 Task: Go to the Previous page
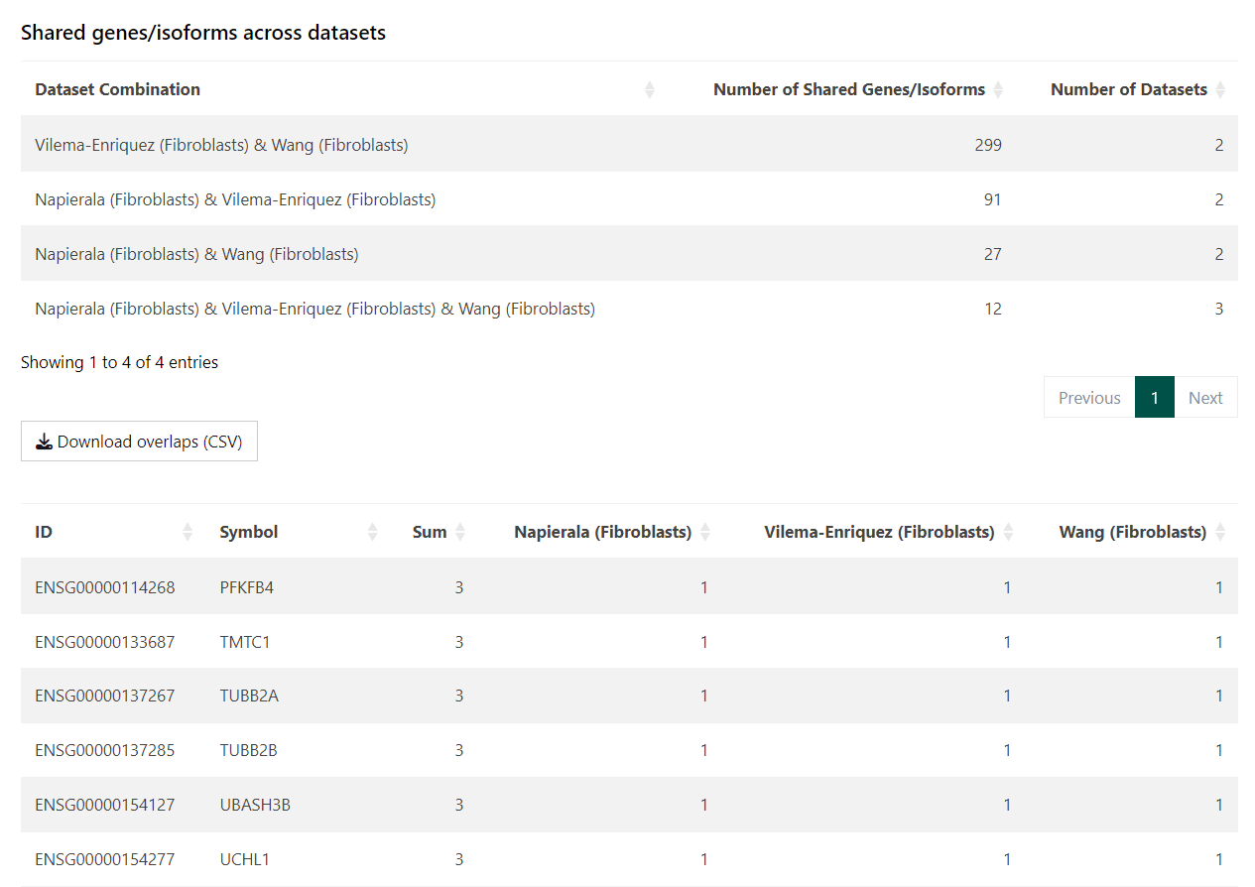(1088, 397)
